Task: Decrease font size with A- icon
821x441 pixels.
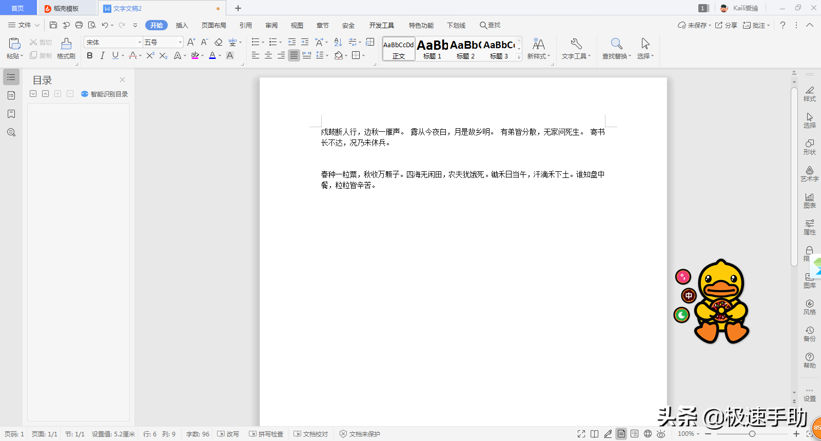Action: (x=204, y=42)
